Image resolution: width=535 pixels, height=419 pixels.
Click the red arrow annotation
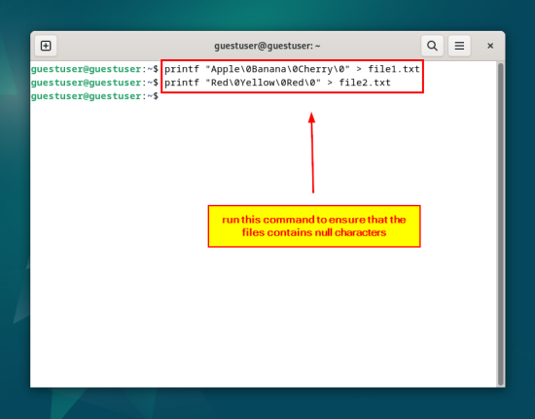312,153
